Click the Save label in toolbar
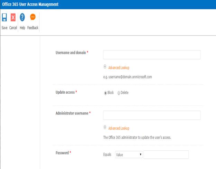The height and width of the screenshot is (169, 216). (4, 28)
